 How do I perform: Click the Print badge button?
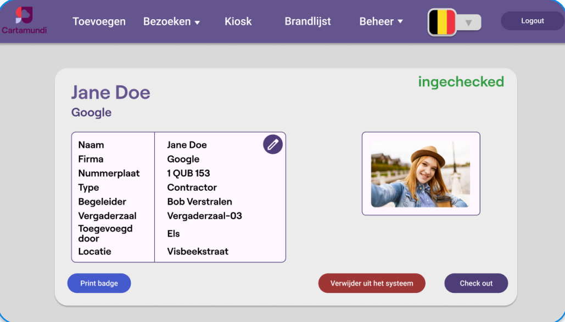click(x=99, y=283)
